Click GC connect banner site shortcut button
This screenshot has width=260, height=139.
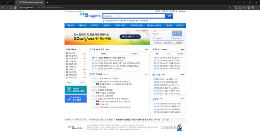[x=130, y=37]
